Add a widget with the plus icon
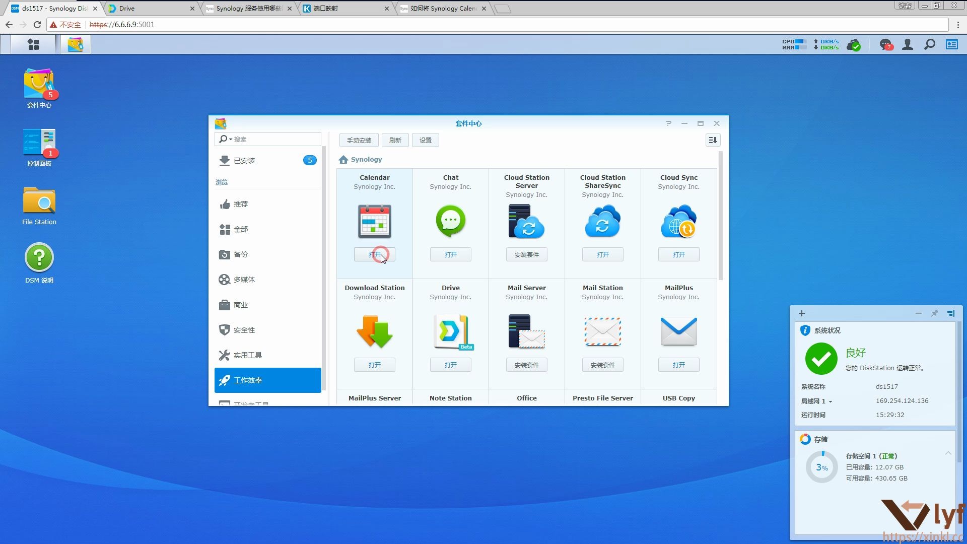Screen dimensions: 967x544 click(802, 313)
